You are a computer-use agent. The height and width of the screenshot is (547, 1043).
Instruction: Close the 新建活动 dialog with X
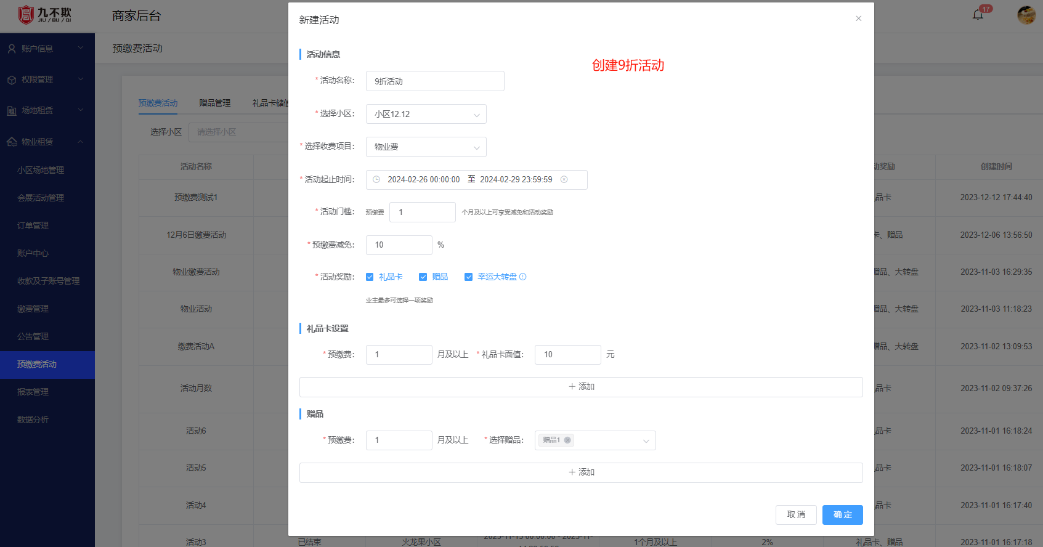click(858, 18)
